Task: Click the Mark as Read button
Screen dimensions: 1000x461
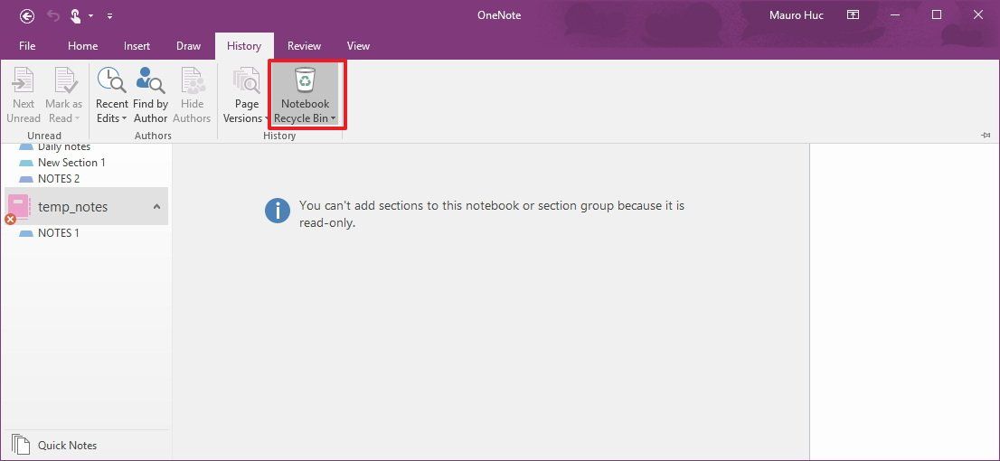Action: click(64, 95)
